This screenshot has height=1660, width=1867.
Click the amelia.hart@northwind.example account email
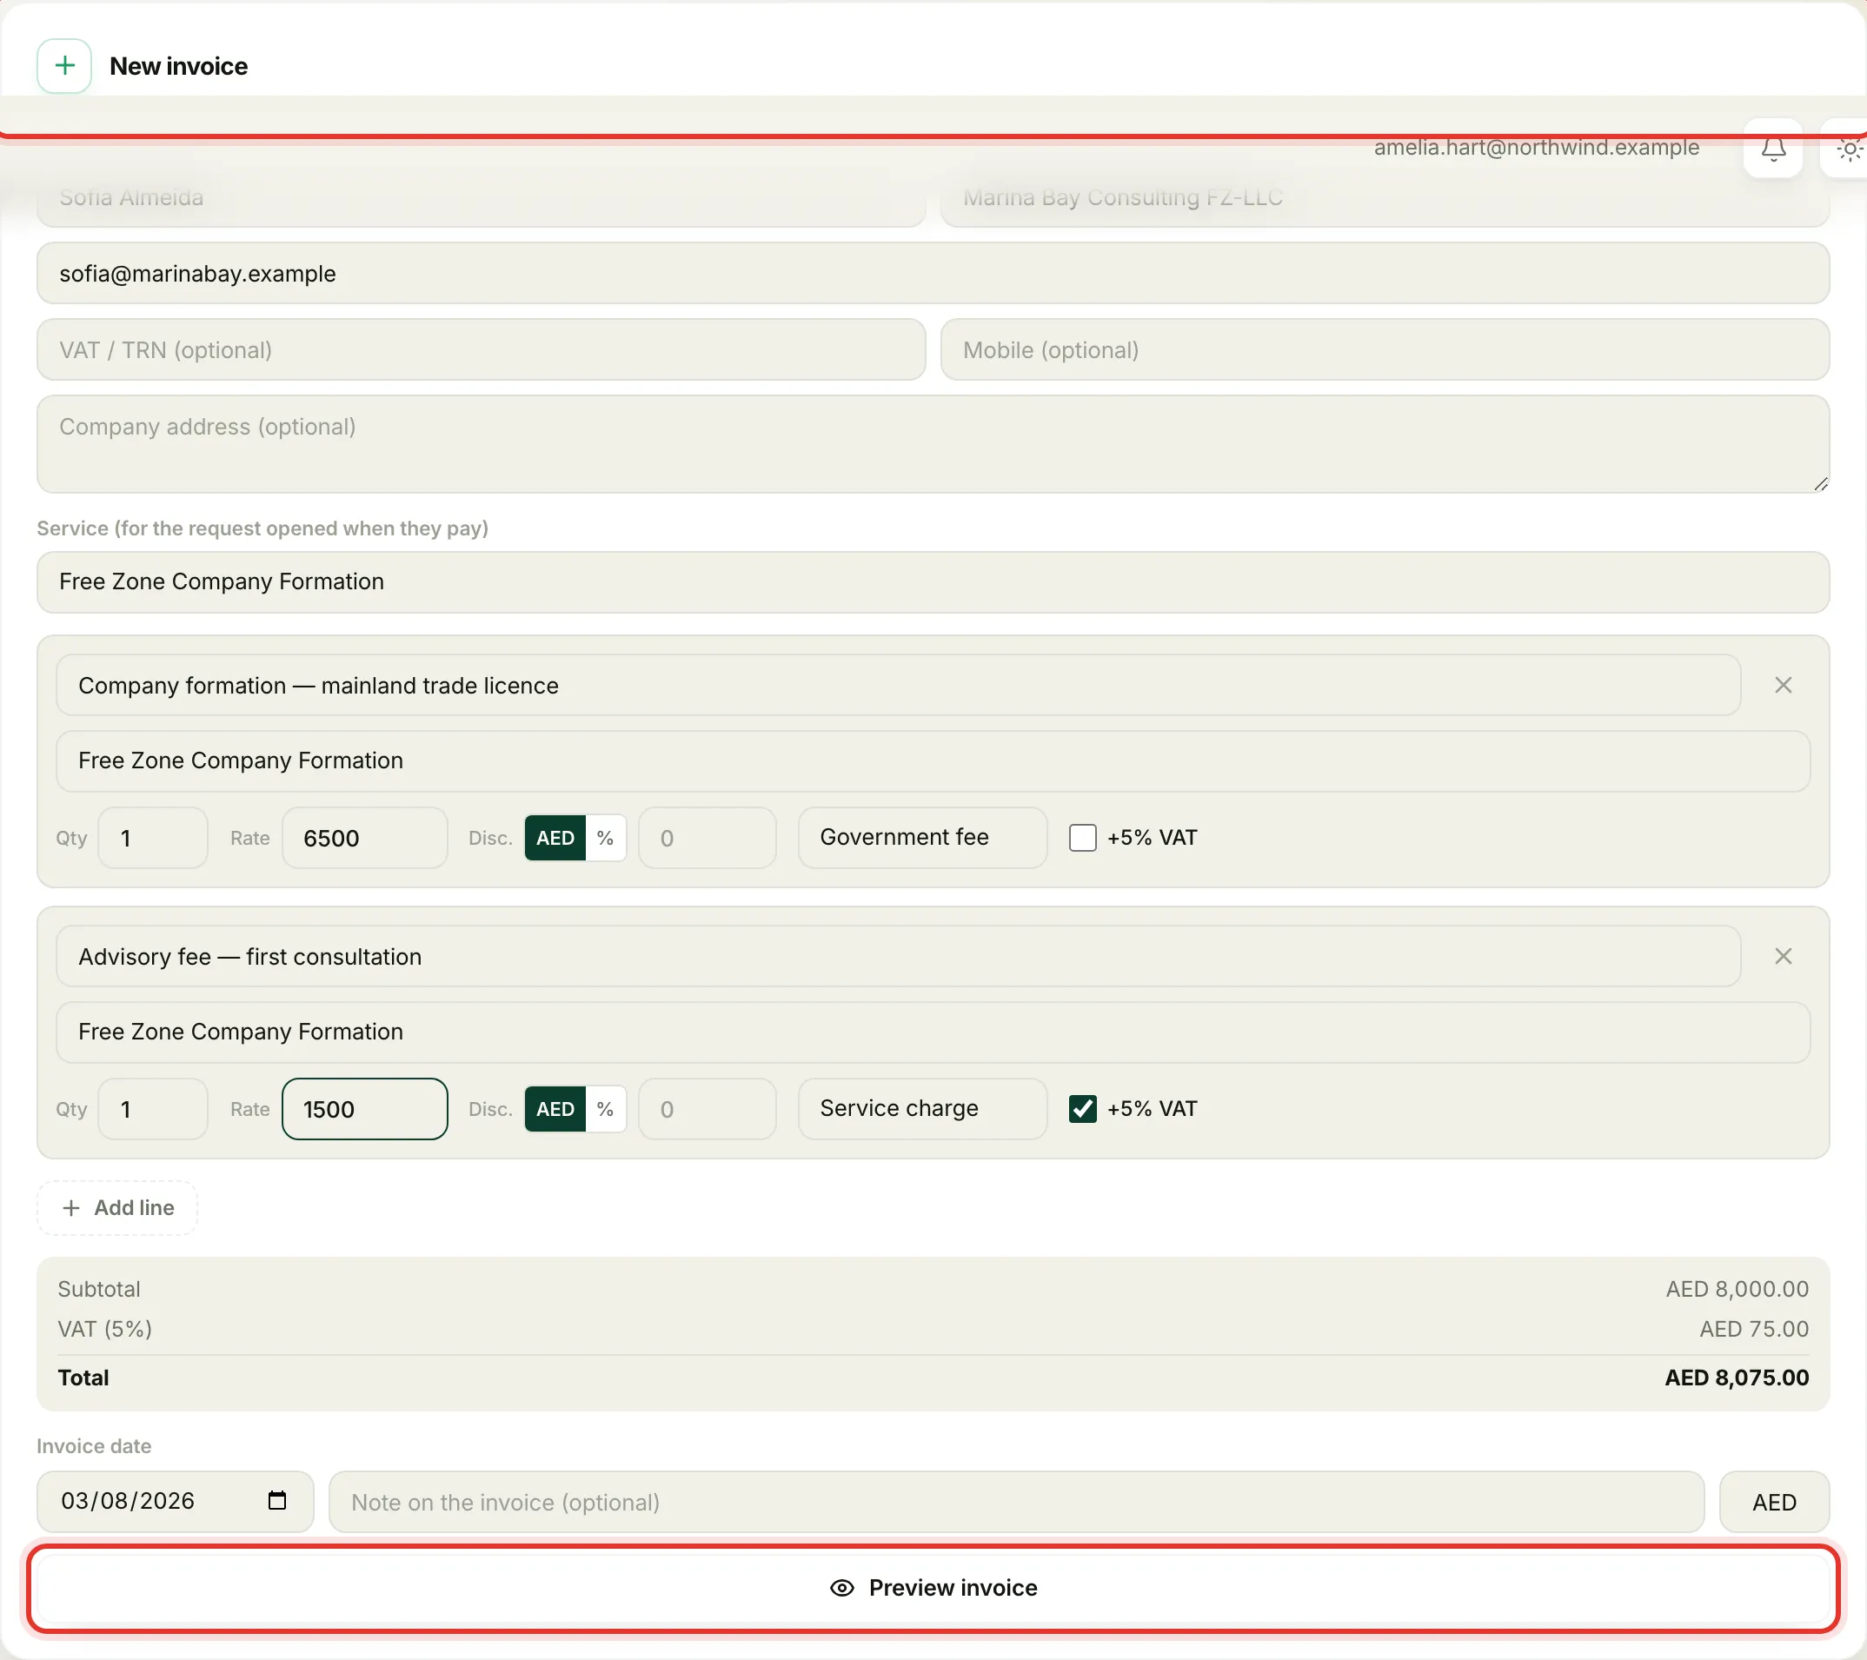coord(1537,147)
